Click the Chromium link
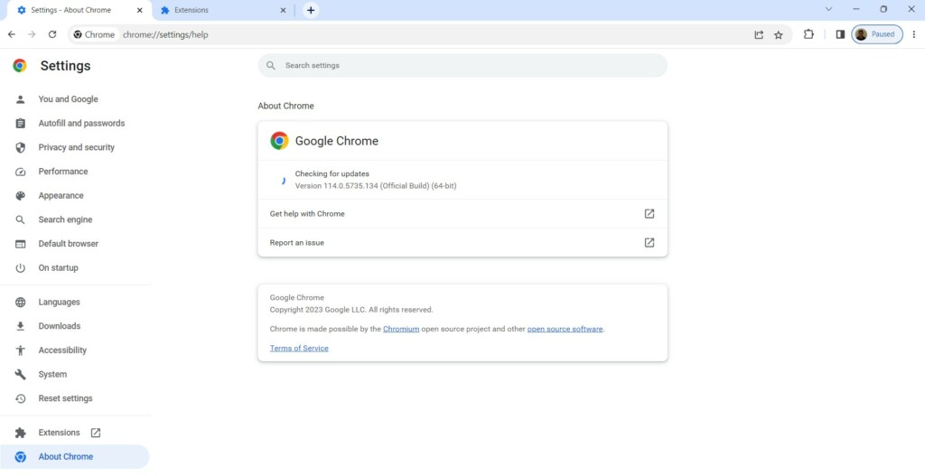 click(x=401, y=329)
